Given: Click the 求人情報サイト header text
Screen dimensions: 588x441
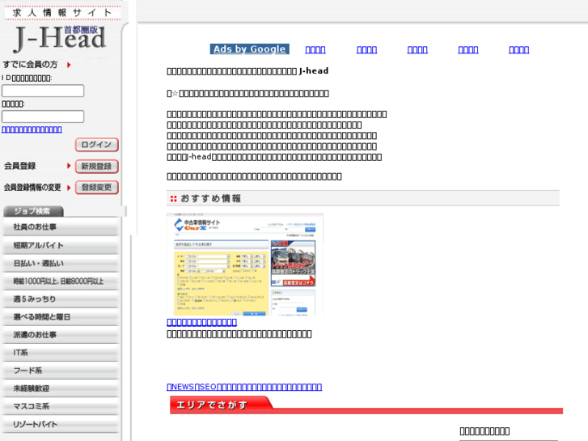Looking at the screenshot, I should (62, 13).
